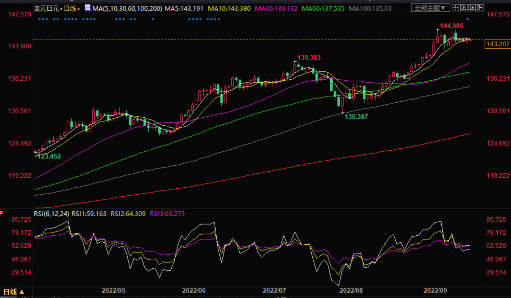Viewport: 511px width, 298px height.
Task: Click the MA10:143.380 value
Action: click(x=229, y=8)
